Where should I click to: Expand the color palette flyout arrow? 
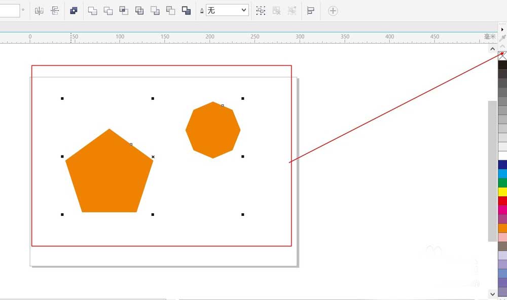pos(502,29)
